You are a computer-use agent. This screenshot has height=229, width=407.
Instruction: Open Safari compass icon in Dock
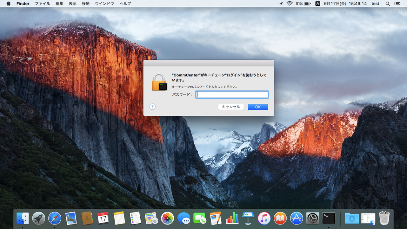[55, 218]
